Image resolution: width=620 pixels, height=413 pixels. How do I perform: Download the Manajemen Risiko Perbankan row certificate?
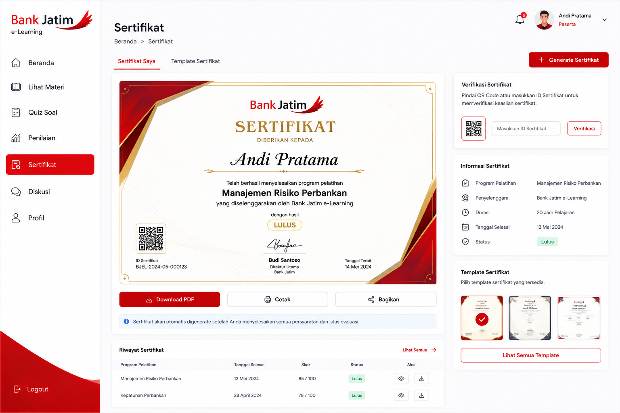421,379
